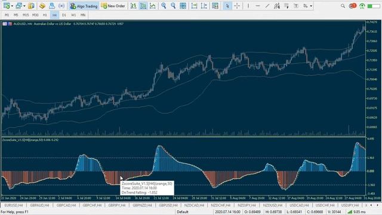Click the green progress bar indicator
382x215 pixels.
click(374, 6)
